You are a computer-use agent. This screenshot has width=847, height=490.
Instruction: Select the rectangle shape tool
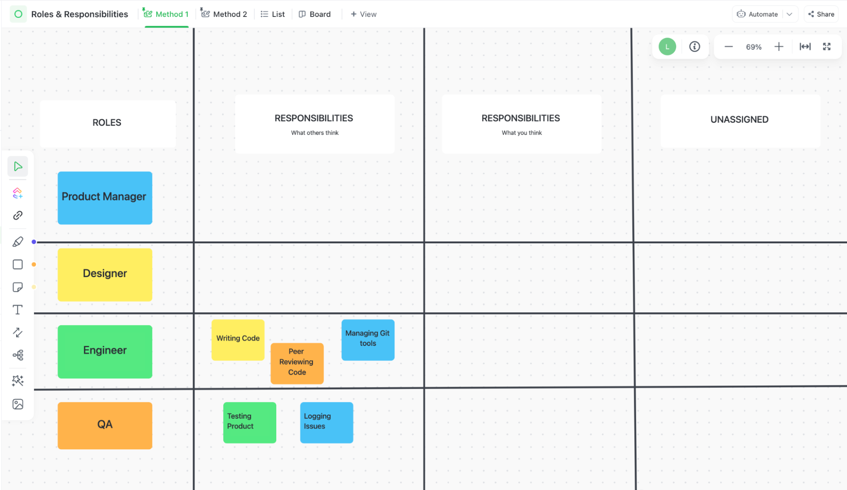click(x=18, y=264)
